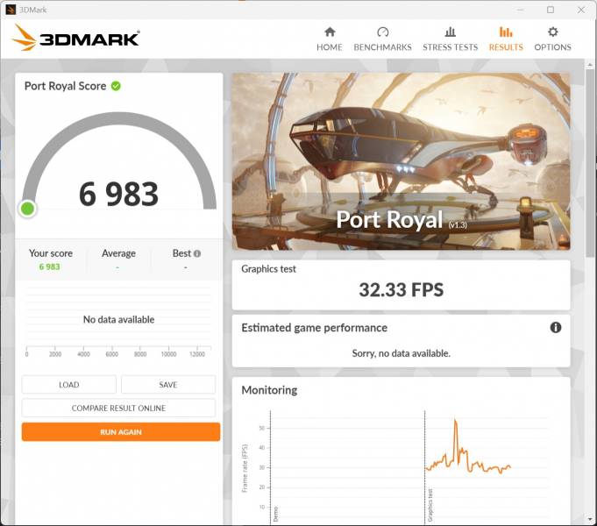This screenshot has width=597, height=526.
Task: Click green validation checkmark beside Port Royal Score
Action: 116,86
